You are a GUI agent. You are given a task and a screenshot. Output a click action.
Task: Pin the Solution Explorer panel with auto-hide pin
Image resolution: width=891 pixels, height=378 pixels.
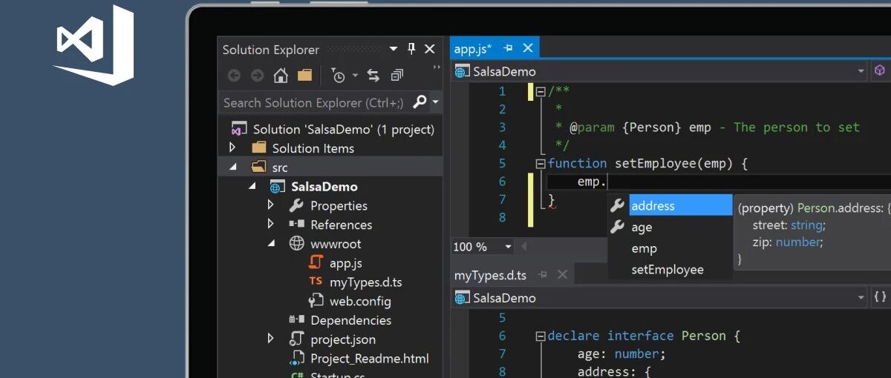411,49
